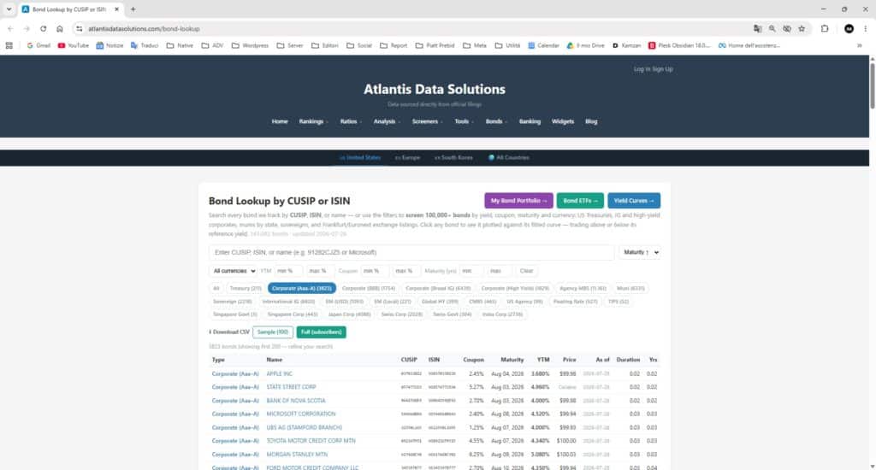876x470 pixels.
Task: Open the tab search dropdown arrow
Action: 9,9
